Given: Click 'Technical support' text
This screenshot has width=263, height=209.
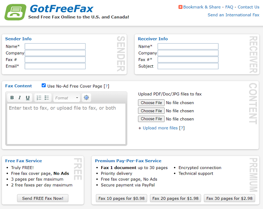Looking at the screenshot, I should [196, 173].
